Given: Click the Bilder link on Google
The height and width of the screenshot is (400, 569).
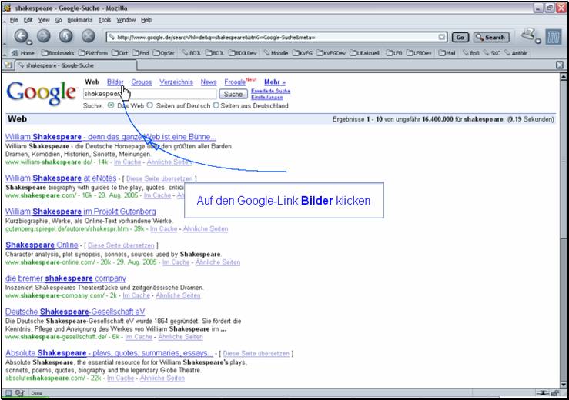Looking at the screenshot, I should [x=115, y=82].
